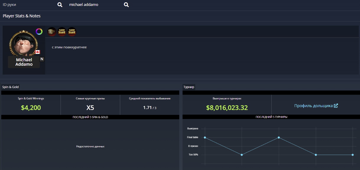Click the external link icon by Профиль дольщика
The image size is (360, 170).
[x=336, y=106]
